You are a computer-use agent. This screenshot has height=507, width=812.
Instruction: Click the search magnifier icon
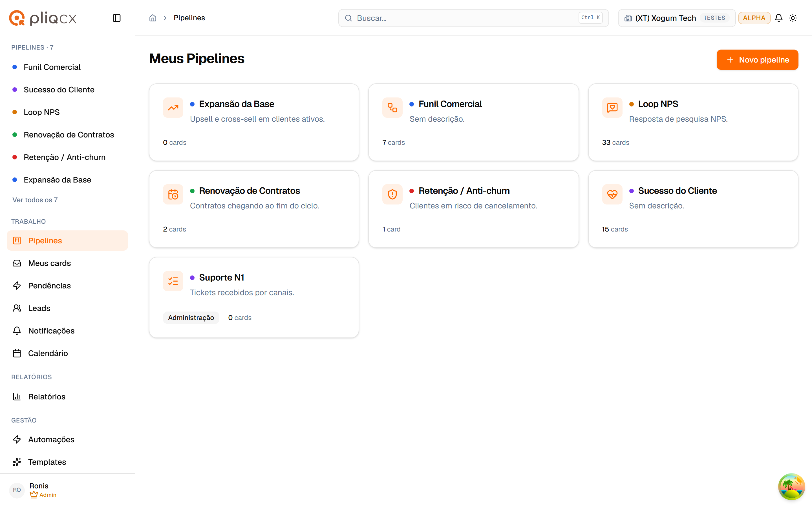click(348, 18)
